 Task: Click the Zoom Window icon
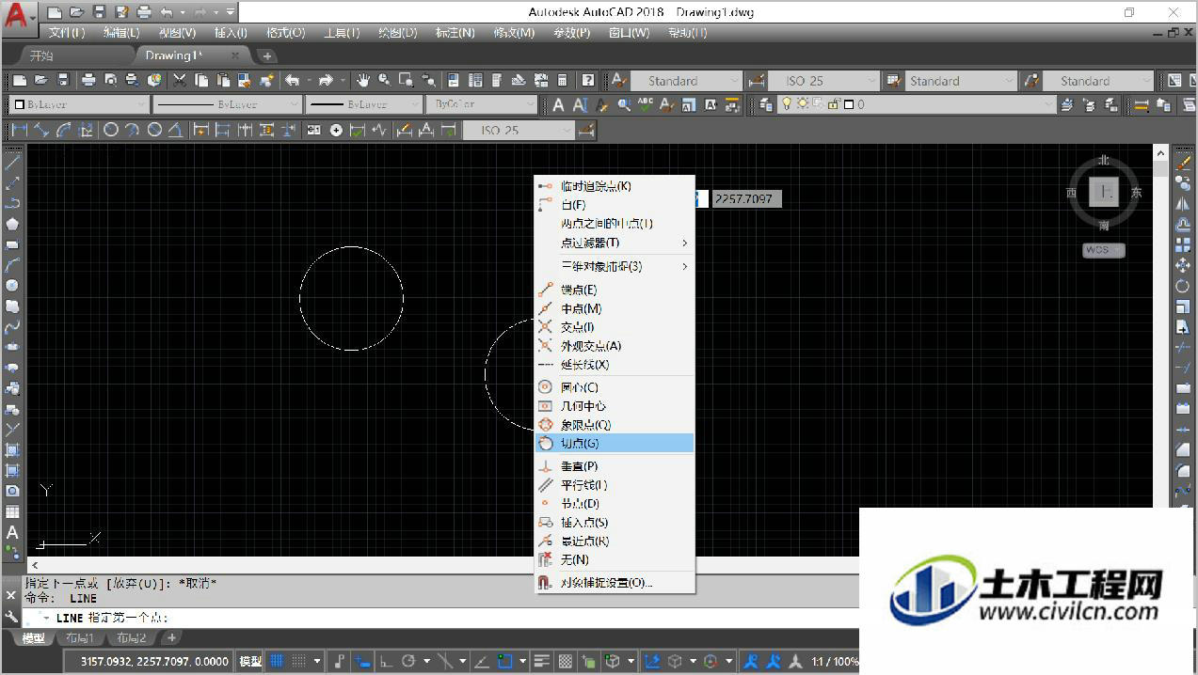(407, 81)
